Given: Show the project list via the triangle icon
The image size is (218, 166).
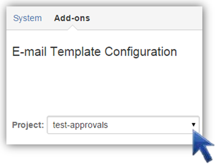Looking at the screenshot, I should [194, 124].
